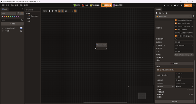Image resolution: width=196 pixels, height=104 pixels.
Task: Play the project with the run button
Action: pos(165,5)
